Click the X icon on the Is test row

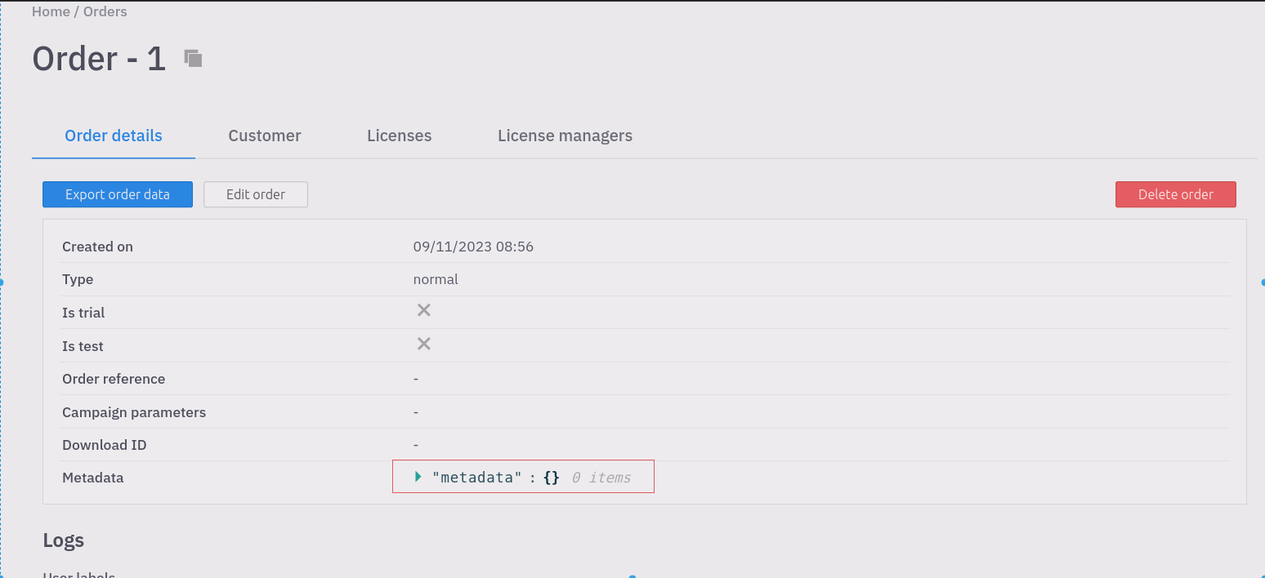[x=423, y=343]
